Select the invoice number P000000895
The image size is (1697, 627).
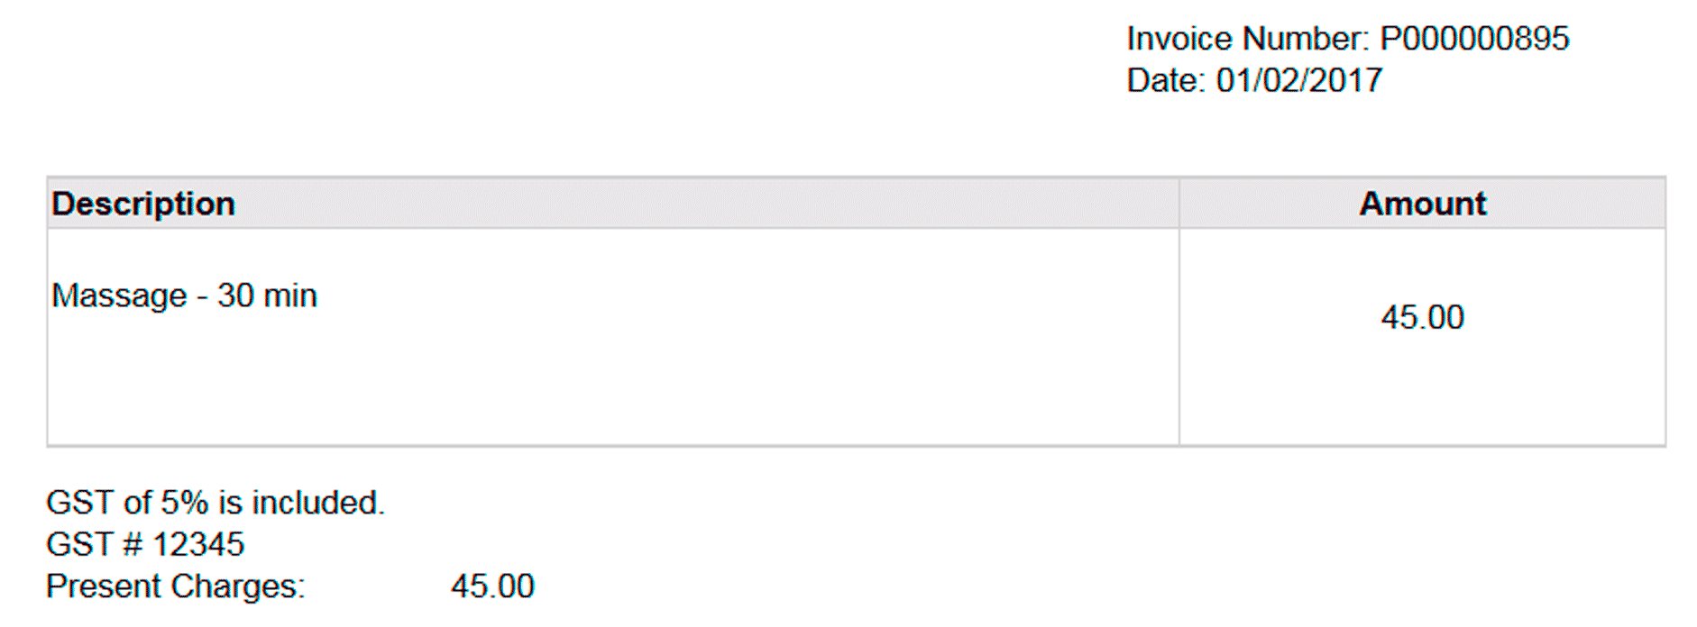click(x=1475, y=39)
